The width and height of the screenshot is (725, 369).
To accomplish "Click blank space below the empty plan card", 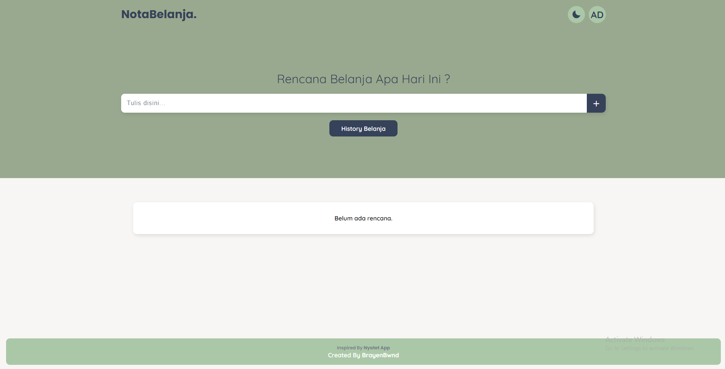I will point(363,284).
